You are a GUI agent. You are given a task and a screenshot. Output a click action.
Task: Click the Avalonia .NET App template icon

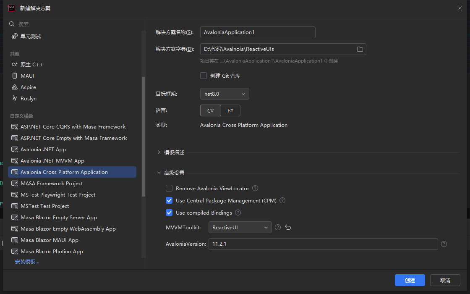(14, 150)
